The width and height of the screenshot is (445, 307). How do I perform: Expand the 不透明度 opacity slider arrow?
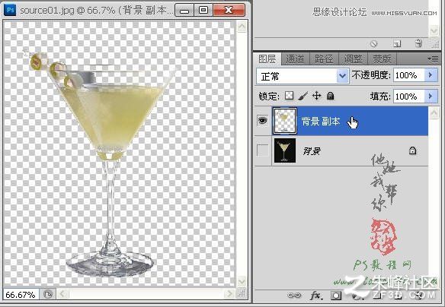click(431, 75)
